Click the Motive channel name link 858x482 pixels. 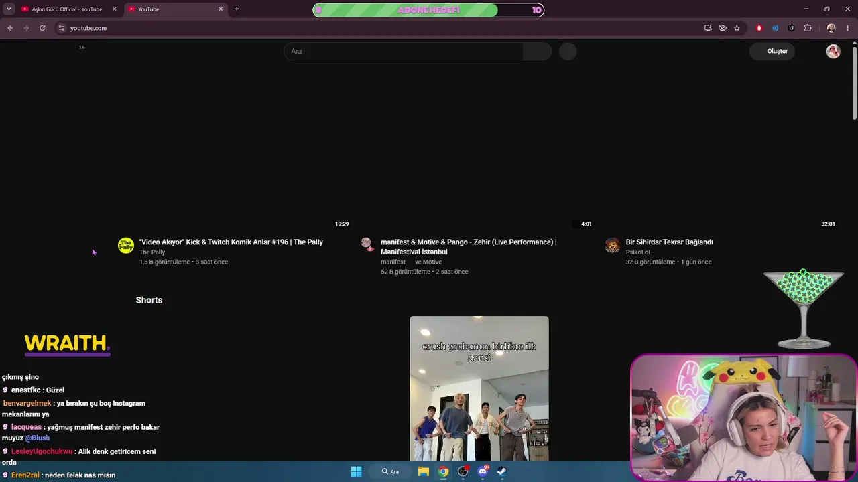432,262
